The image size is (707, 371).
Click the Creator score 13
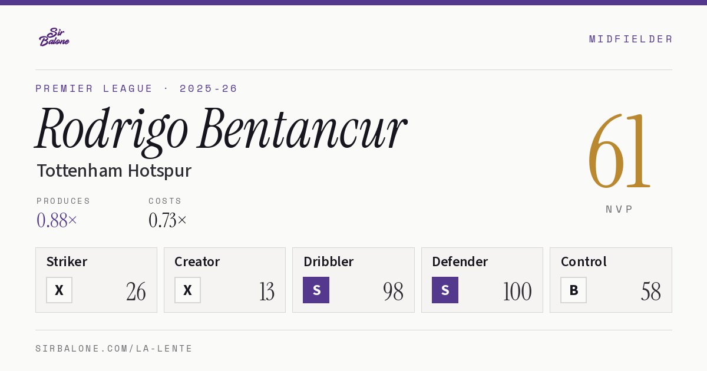click(x=266, y=291)
